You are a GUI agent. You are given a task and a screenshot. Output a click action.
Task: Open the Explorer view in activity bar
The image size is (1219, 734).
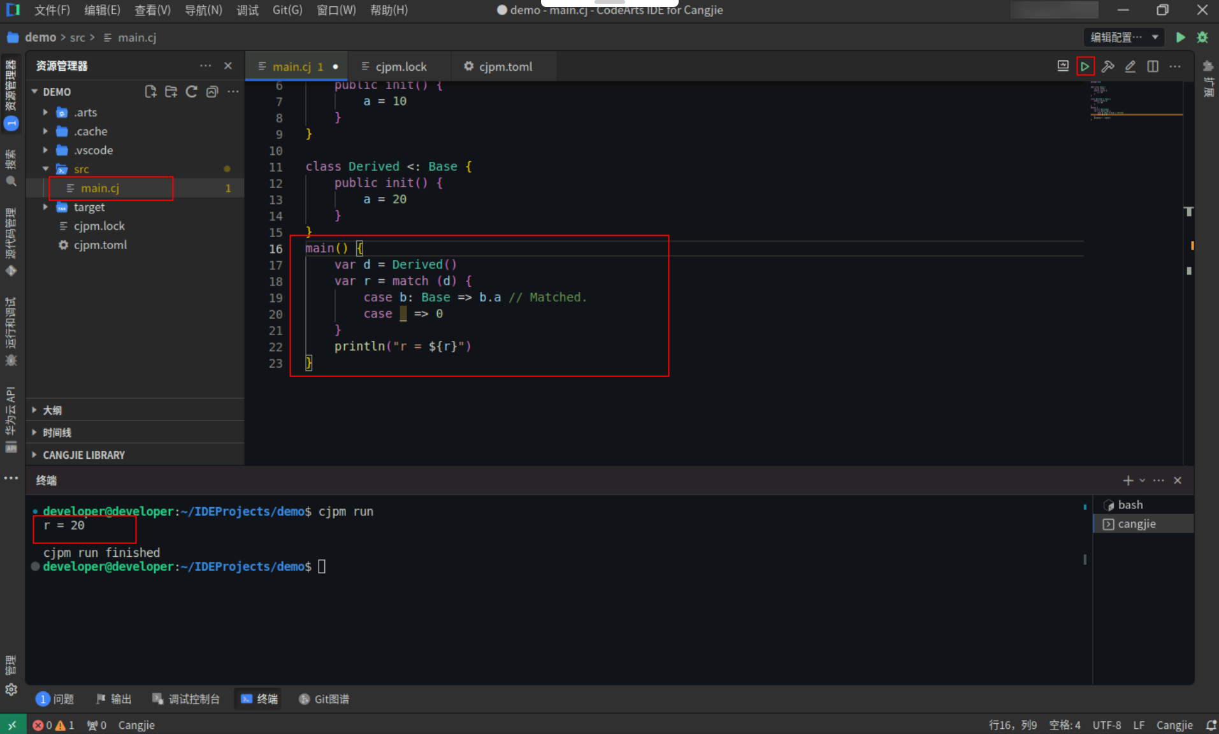pos(11,94)
